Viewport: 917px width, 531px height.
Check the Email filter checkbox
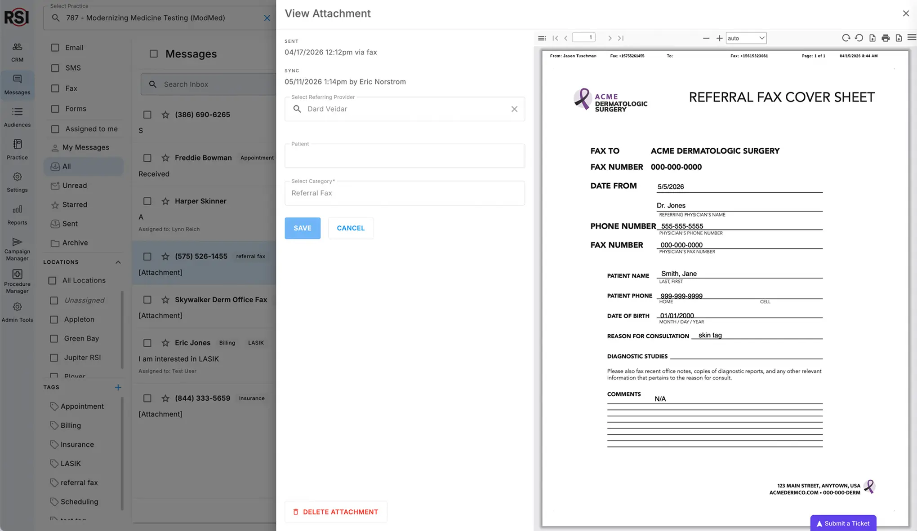55,48
